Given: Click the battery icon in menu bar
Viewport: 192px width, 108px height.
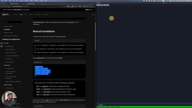Looking at the screenshot, I should [170, 1].
